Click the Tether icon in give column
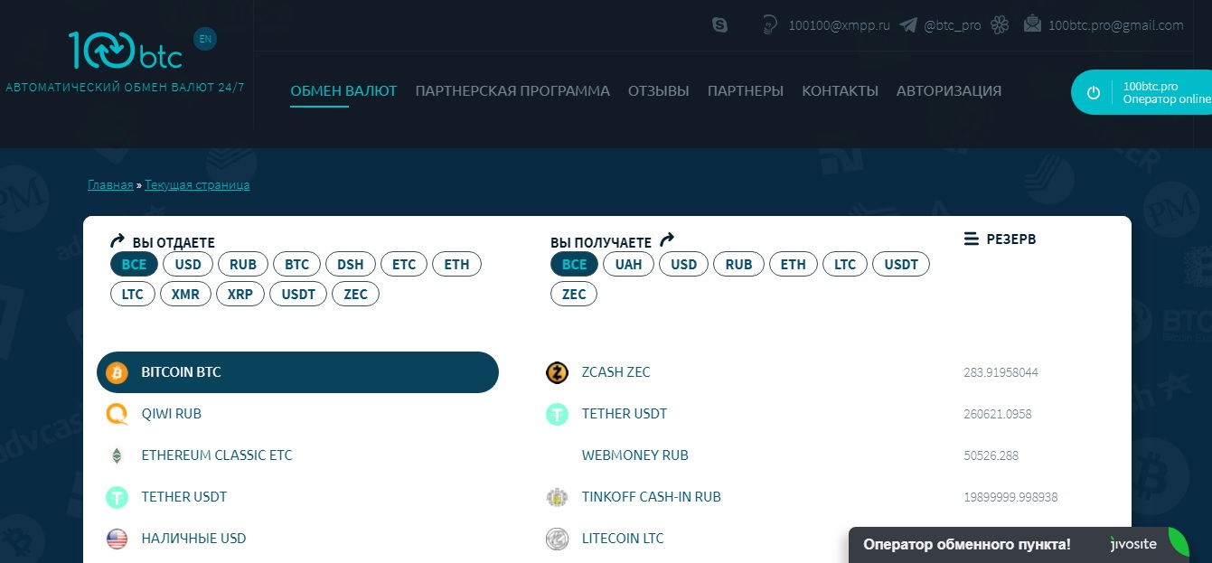 pos(117,497)
